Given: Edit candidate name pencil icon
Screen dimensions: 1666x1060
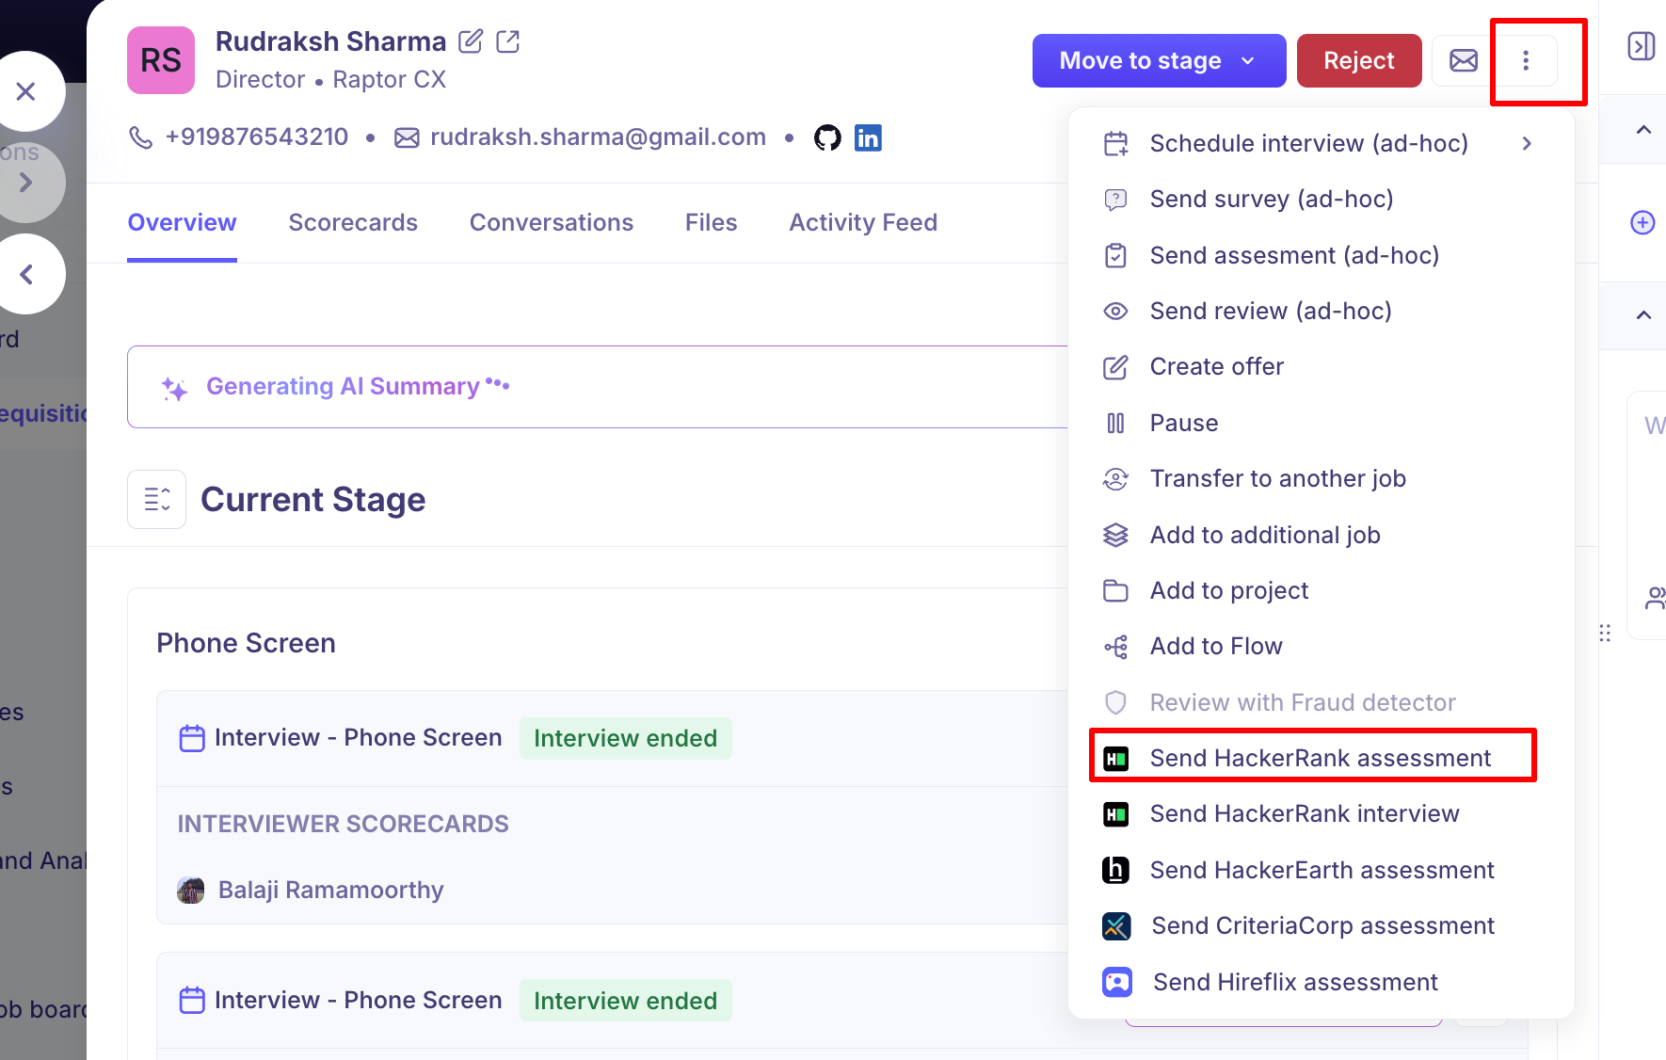Looking at the screenshot, I should pyautogui.click(x=471, y=41).
